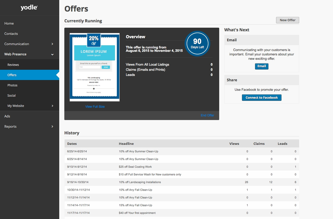Create a New Offer
The image size is (333, 219).
287,20
